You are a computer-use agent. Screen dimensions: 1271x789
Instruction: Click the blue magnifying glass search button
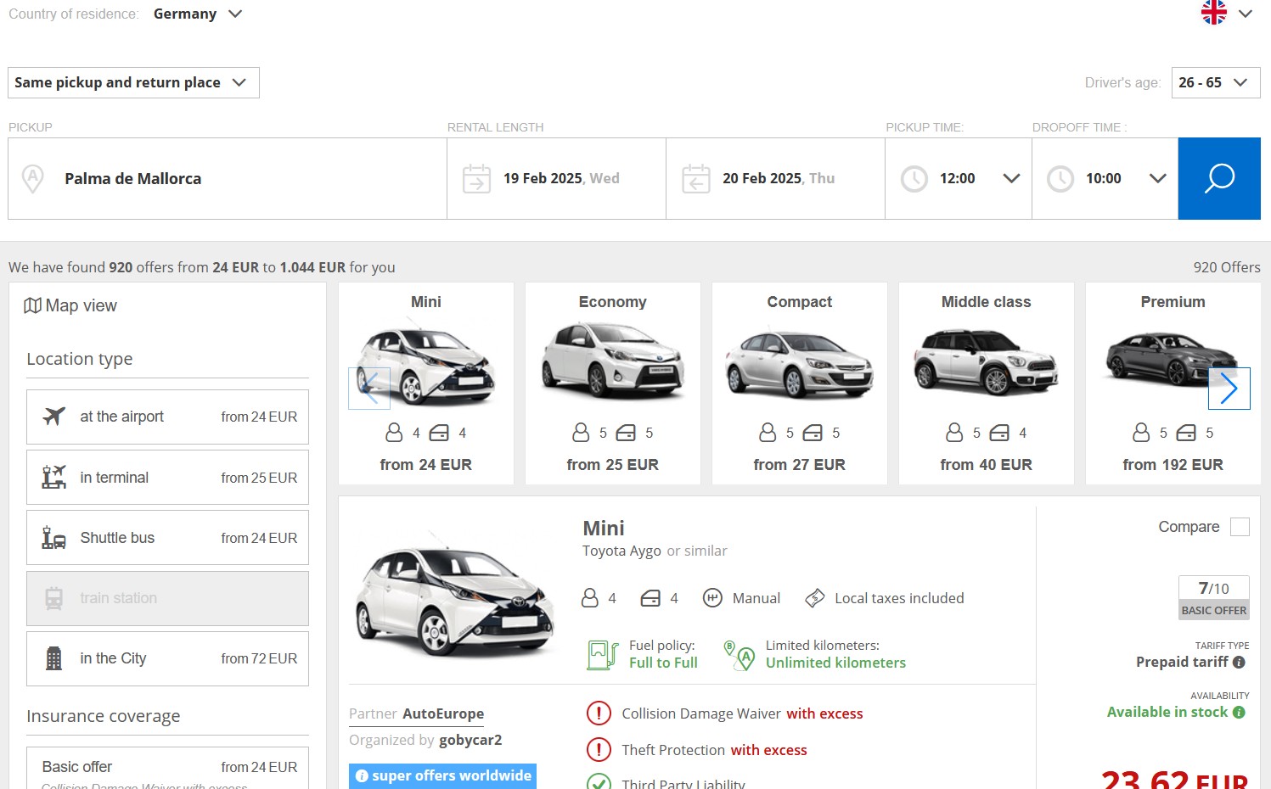1218,178
